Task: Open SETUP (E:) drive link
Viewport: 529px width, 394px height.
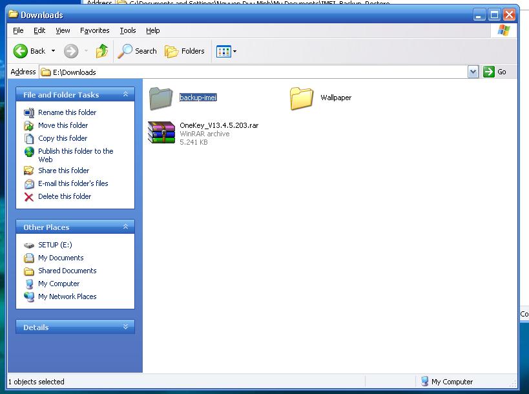Action: (55, 245)
